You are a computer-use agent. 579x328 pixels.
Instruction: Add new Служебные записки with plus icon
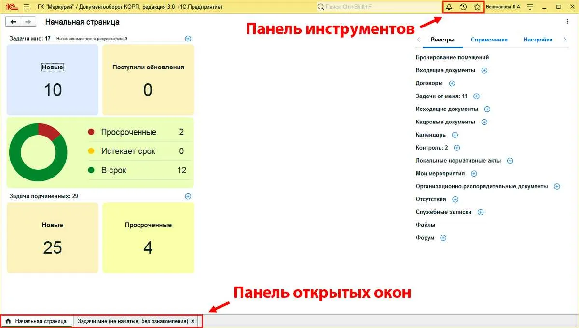pyautogui.click(x=481, y=212)
